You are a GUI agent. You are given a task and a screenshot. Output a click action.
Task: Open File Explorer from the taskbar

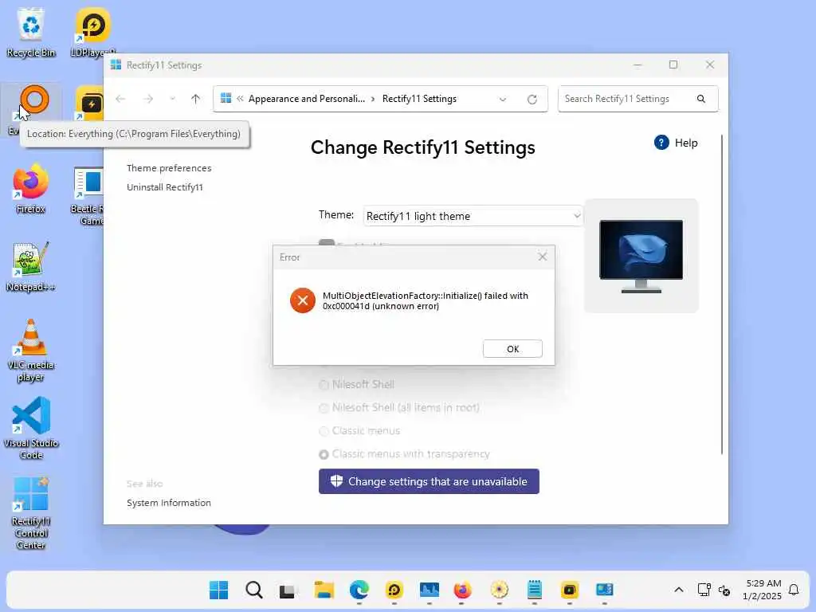(324, 590)
